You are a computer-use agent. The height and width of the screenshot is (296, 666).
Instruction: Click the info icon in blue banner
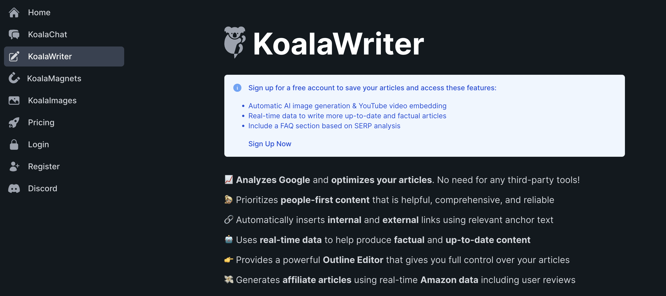click(x=237, y=87)
